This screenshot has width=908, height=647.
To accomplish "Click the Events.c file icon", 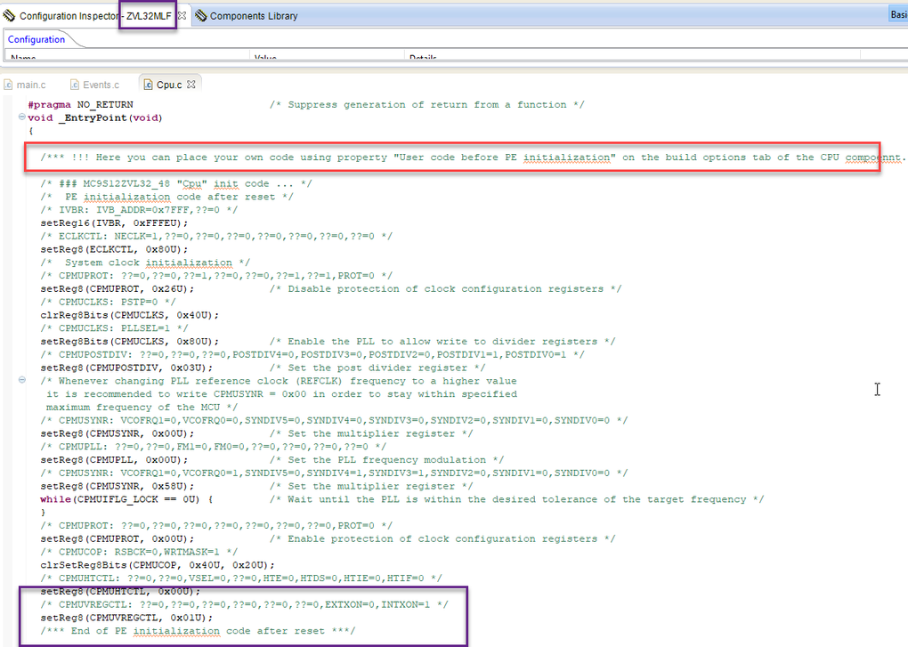I will click(x=75, y=85).
